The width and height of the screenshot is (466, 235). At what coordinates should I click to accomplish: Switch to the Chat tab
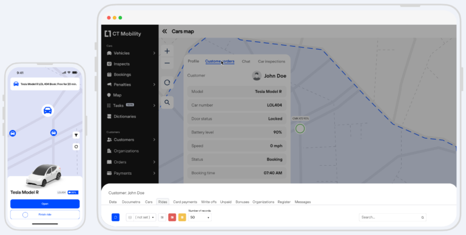(x=246, y=61)
